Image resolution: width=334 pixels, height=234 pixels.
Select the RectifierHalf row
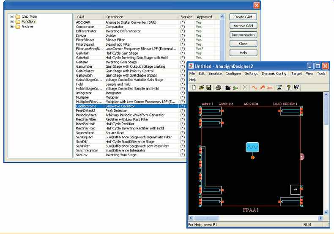pos(130,124)
